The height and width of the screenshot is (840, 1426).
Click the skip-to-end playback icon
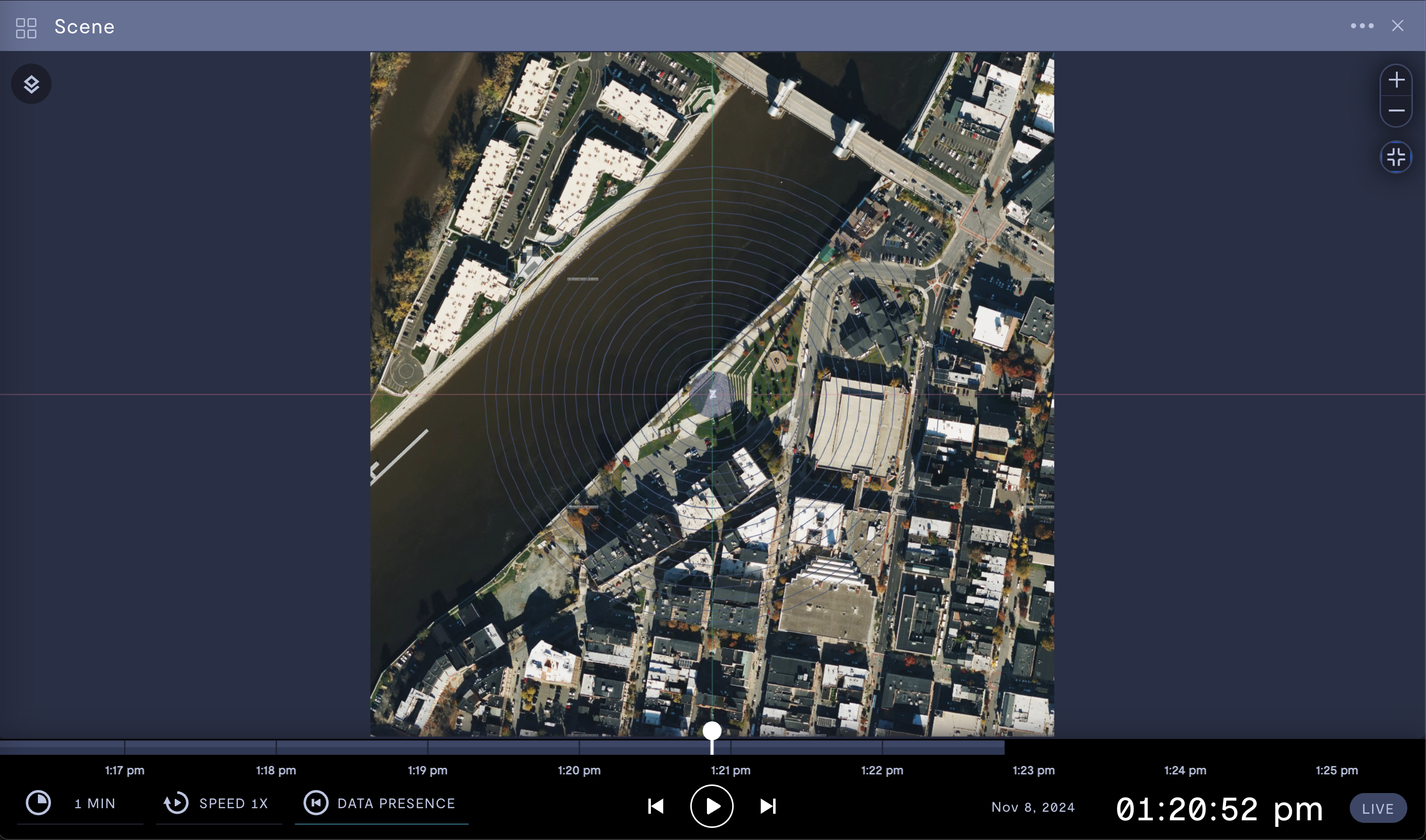pyautogui.click(x=768, y=804)
